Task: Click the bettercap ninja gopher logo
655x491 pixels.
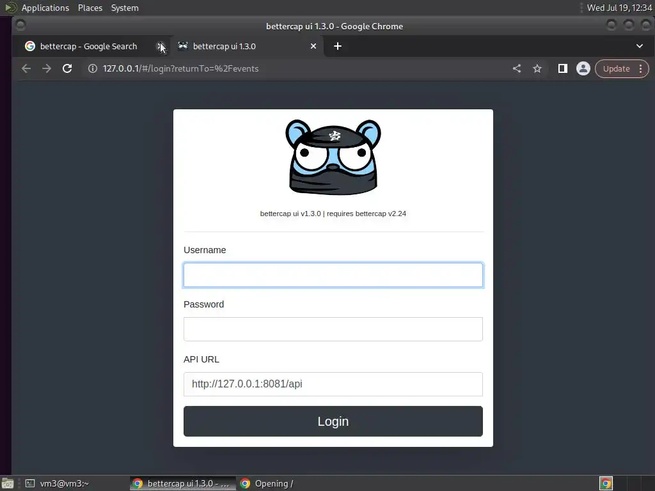Action: [x=333, y=157]
